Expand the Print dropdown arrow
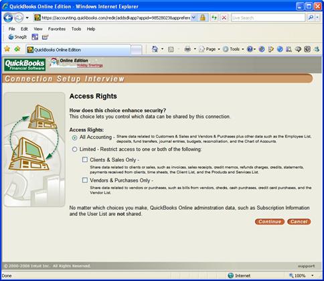The image size is (324, 281). 195,49
